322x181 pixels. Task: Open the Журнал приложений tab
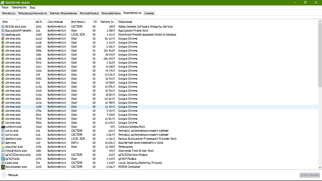click(63, 13)
